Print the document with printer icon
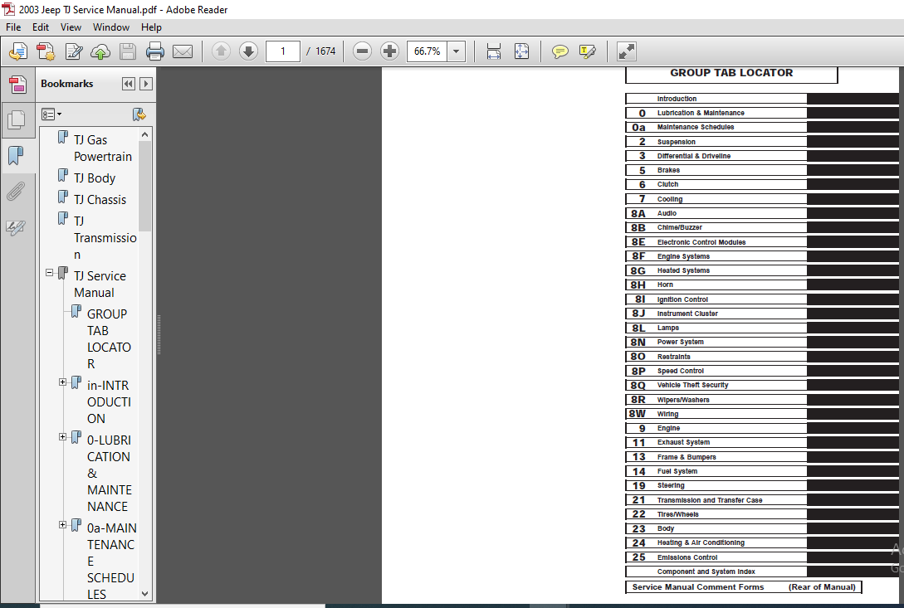 point(155,51)
